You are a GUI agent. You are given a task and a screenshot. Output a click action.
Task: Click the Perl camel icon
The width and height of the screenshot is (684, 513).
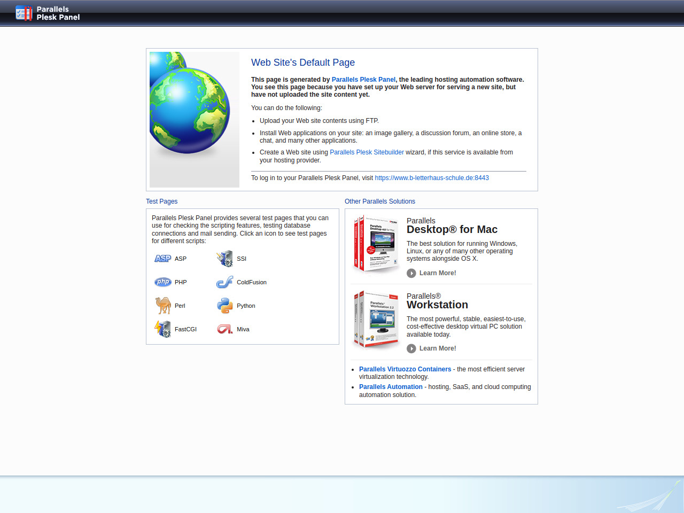(162, 306)
